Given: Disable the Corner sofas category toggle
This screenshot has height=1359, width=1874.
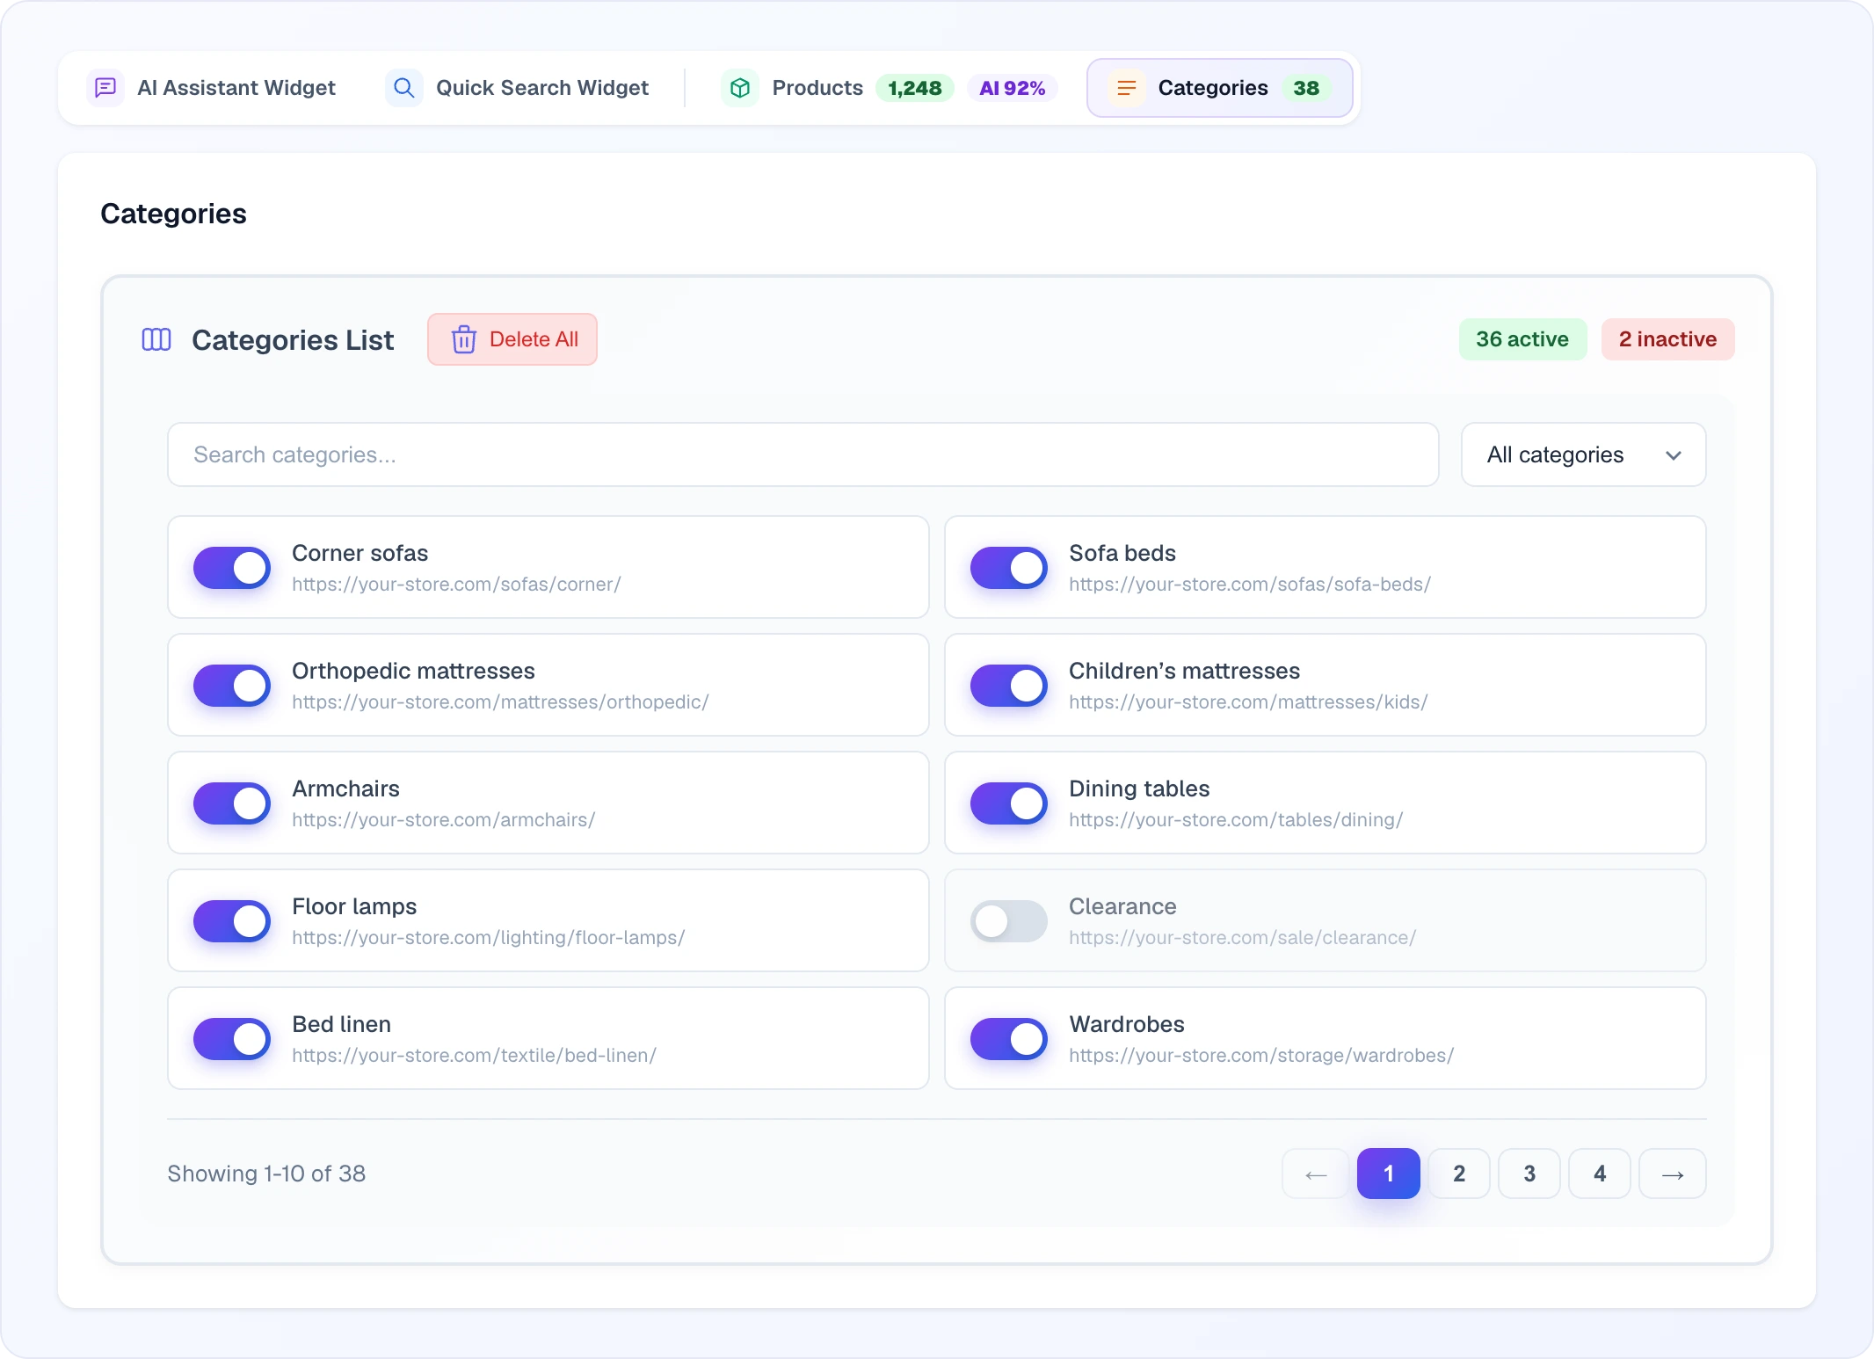Looking at the screenshot, I should [x=232, y=568].
